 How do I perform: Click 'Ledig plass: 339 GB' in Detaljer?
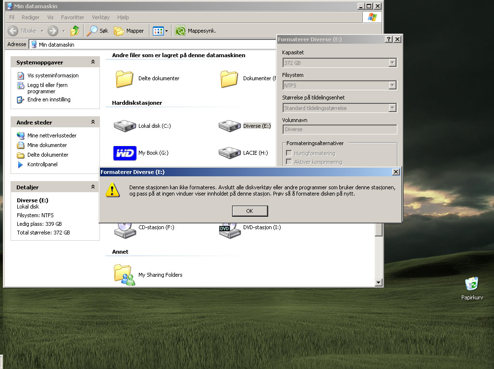tap(39, 224)
